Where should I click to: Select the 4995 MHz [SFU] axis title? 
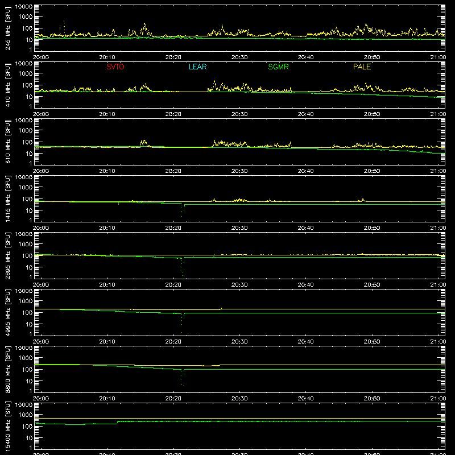coord(8,312)
